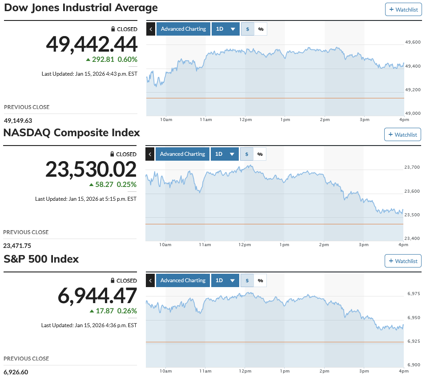Open Advanced Charting for NASDAQ Composite
This screenshot has height=377, width=426.
pos(182,154)
